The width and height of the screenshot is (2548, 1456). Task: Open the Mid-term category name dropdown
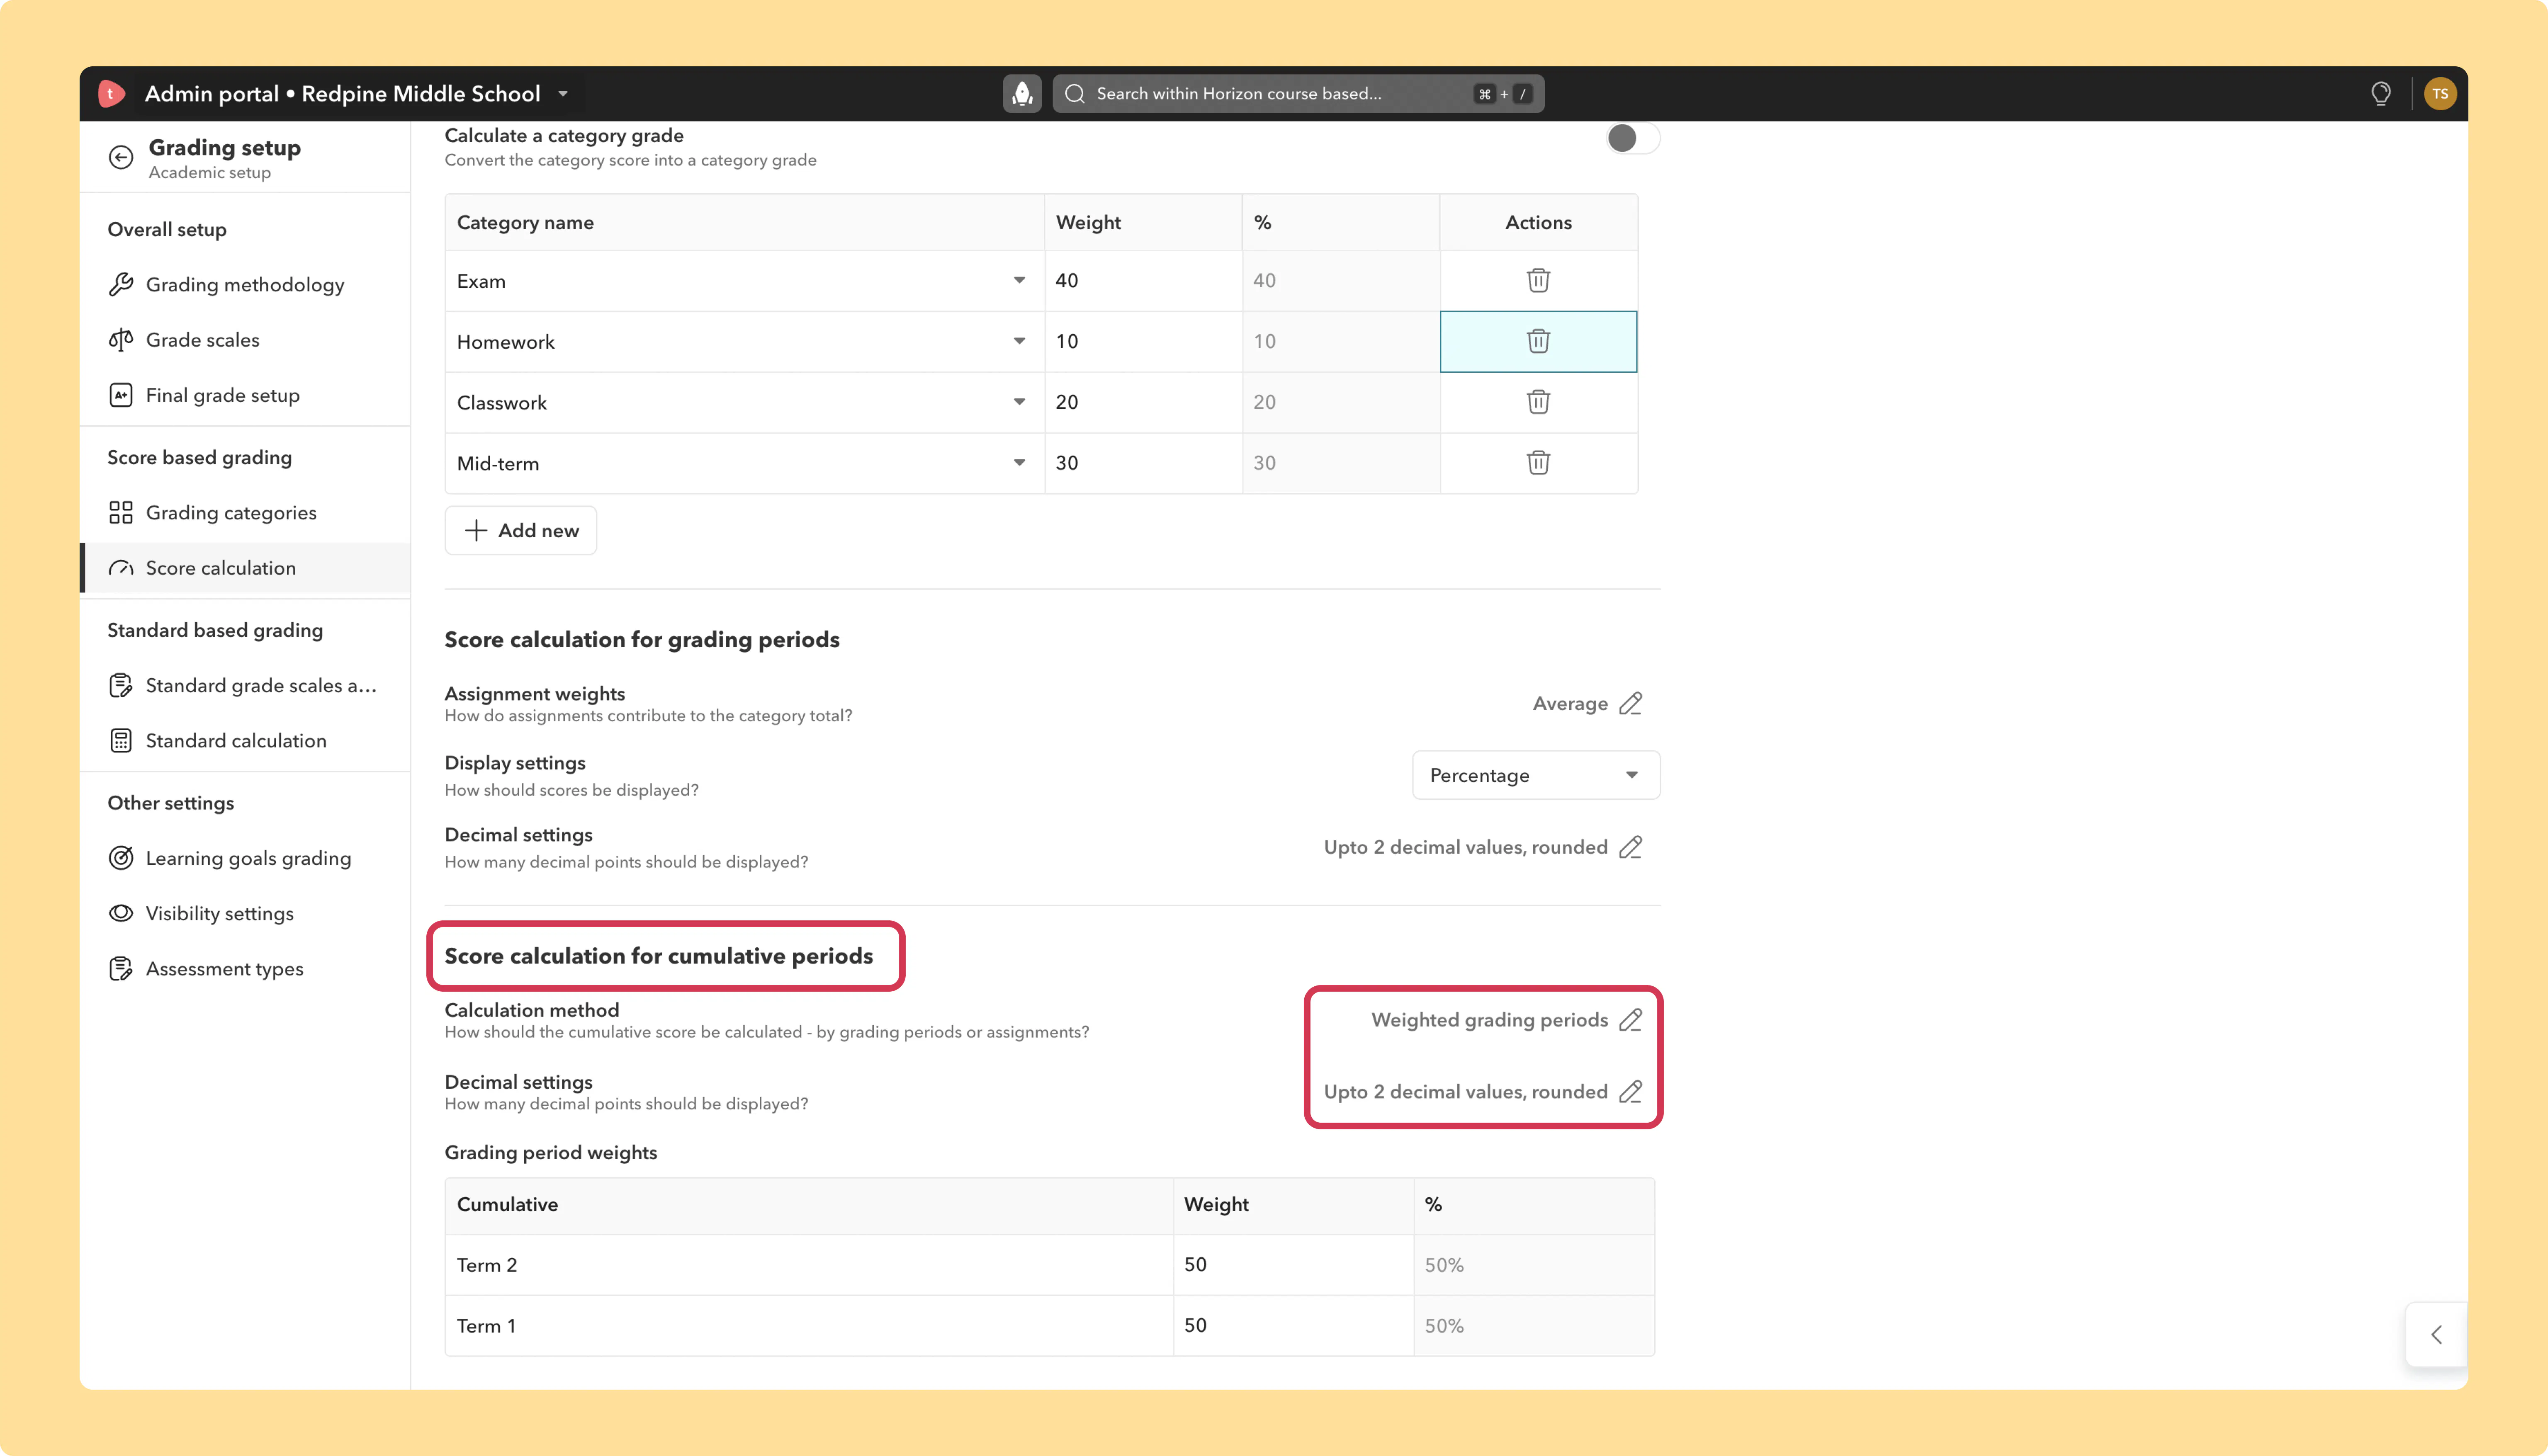point(1019,463)
